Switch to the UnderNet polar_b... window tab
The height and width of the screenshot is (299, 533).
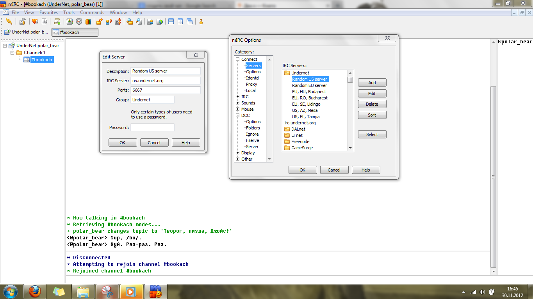point(27,32)
